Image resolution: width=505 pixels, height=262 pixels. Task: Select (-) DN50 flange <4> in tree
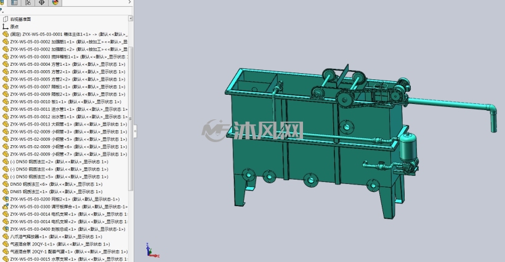pos(59,169)
